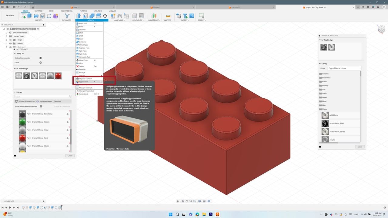Select the Measure ruler icon
The image size is (388, 218).
tap(168, 16)
